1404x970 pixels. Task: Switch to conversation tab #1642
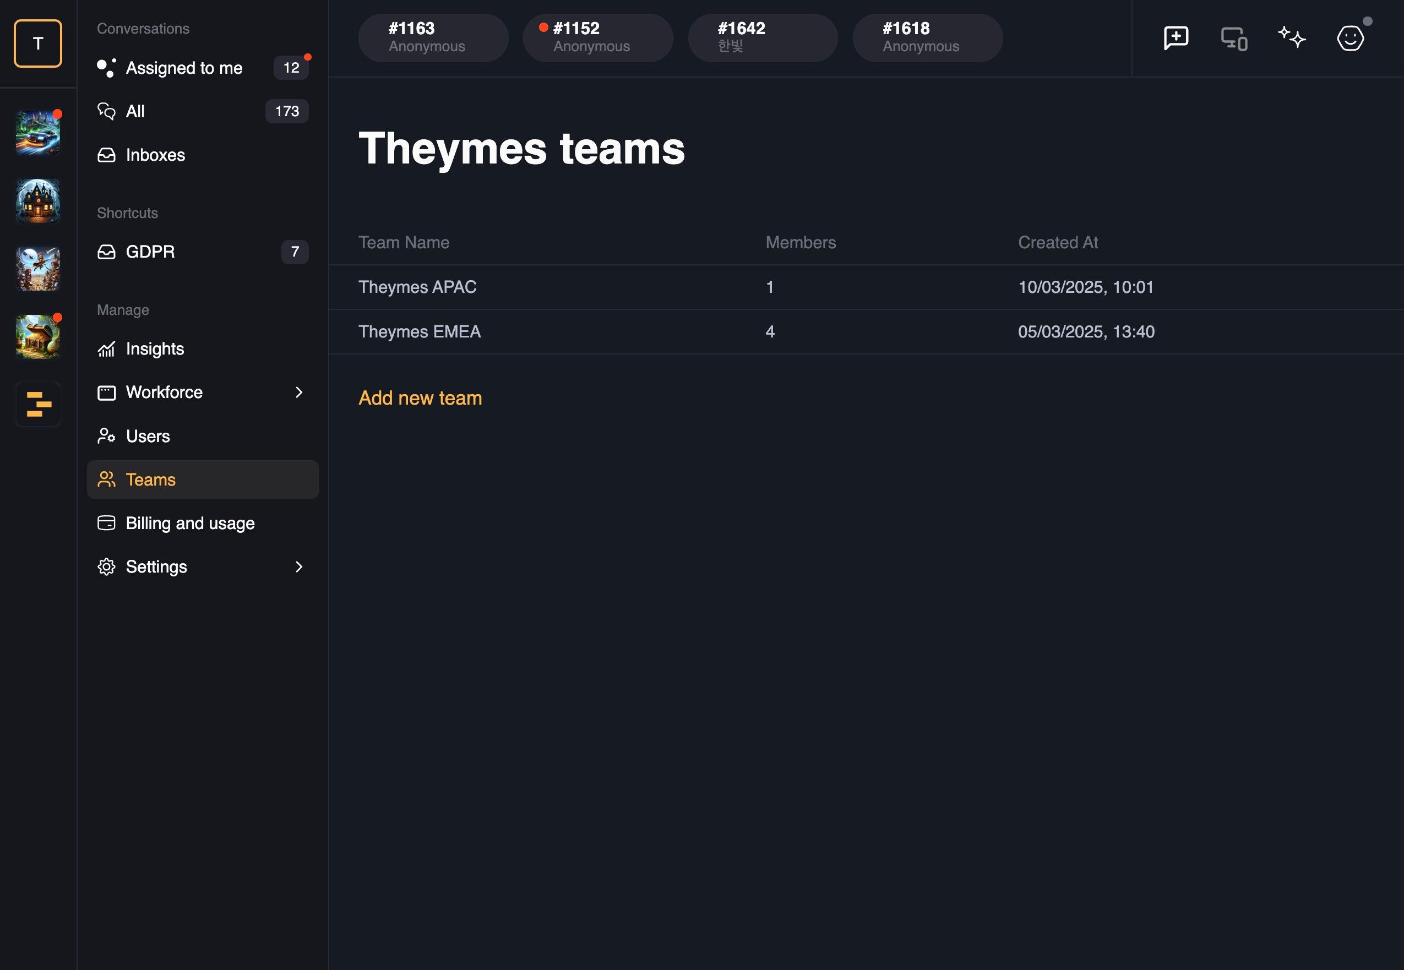tap(762, 37)
